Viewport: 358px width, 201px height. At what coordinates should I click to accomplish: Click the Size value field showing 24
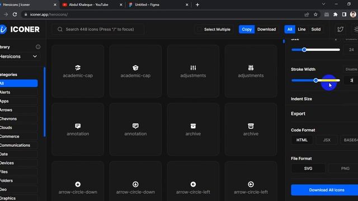click(x=351, y=50)
